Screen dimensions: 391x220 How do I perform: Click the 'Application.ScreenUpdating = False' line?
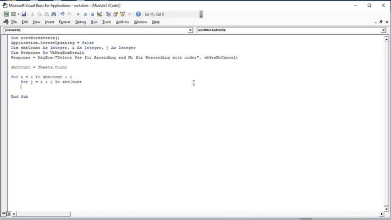tap(53, 43)
